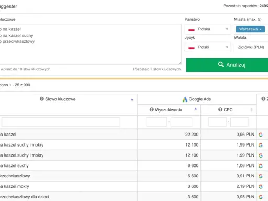Open the Państwo dropdown showing Polska
The image size is (268, 201).
[208, 29]
